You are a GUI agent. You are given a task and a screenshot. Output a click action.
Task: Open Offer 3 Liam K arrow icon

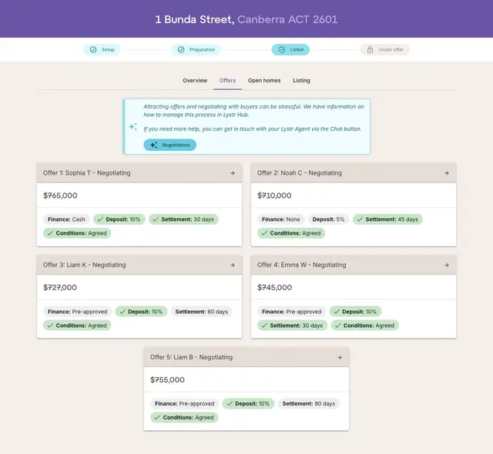[233, 265]
